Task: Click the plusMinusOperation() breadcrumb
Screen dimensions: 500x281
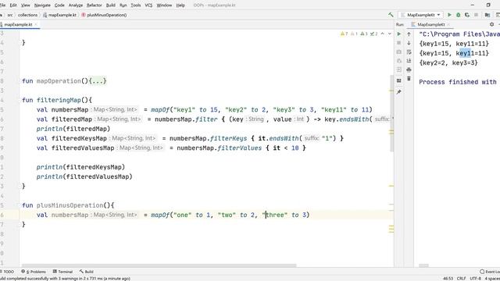Action: coord(104,15)
